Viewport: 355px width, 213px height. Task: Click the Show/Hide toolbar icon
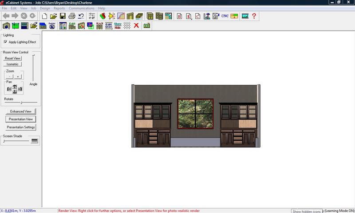[118, 26]
